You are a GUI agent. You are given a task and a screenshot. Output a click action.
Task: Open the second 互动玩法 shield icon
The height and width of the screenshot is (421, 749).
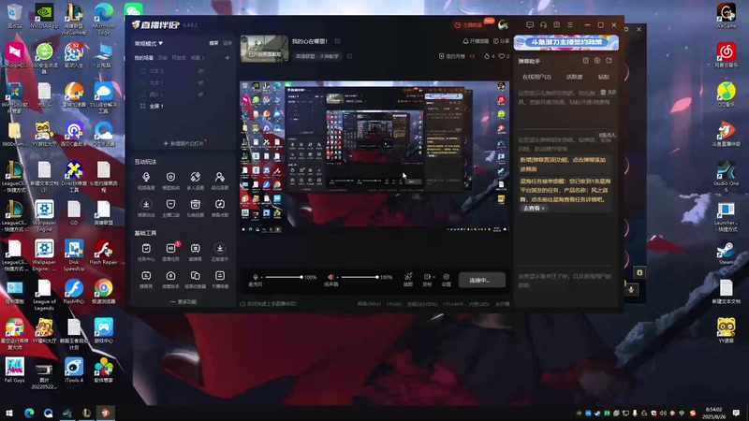(170, 178)
